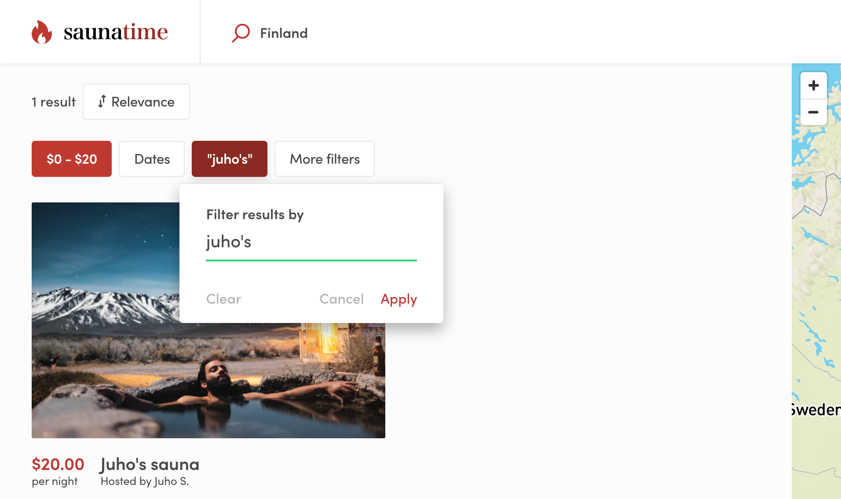
Task: Toggle the "juho's" keyword filter chip
Action: click(229, 159)
